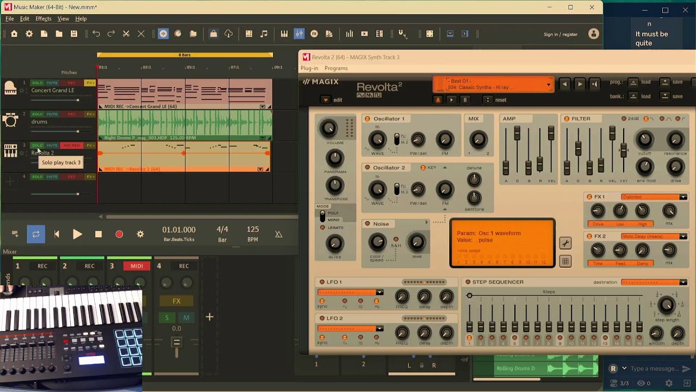This screenshot has height=392, width=696.
Task: Click the drums track icon
Action: (10, 120)
